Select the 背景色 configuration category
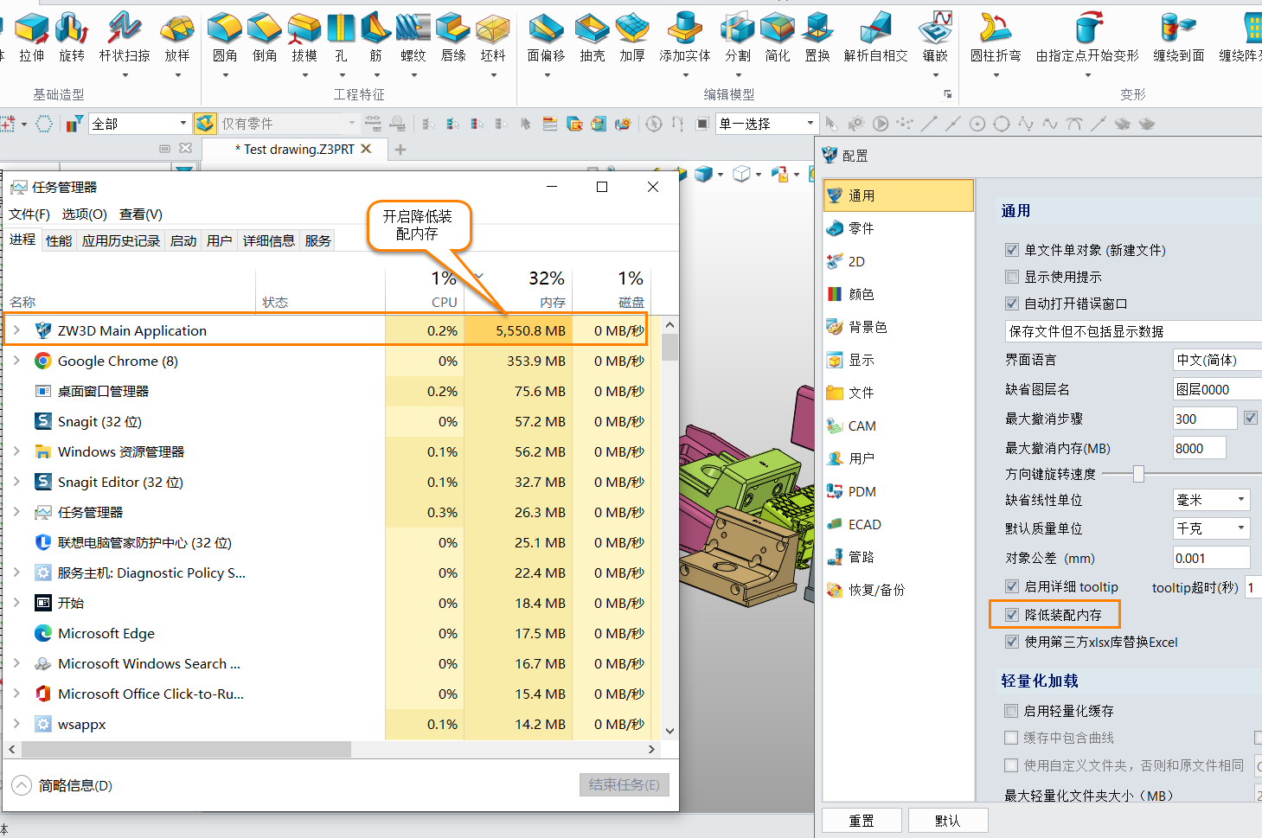The width and height of the screenshot is (1262, 838). tap(898, 327)
